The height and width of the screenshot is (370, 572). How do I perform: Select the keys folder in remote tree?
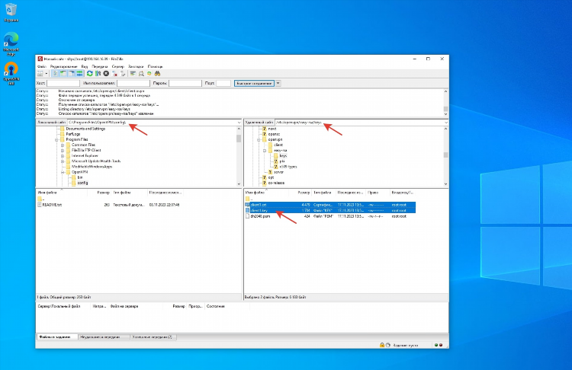click(283, 156)
